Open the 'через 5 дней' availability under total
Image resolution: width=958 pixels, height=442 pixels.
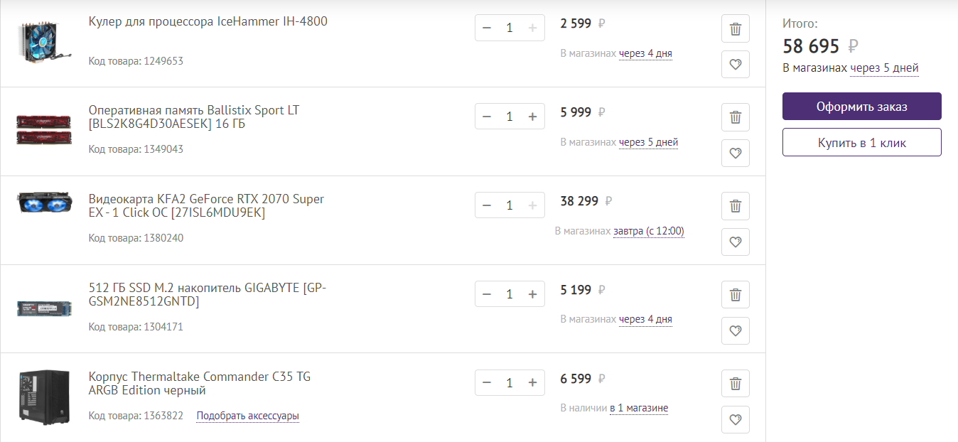point(884,68)
